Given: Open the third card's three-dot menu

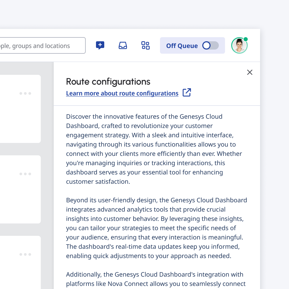Looking at the screenshot, I should point(25,254).
